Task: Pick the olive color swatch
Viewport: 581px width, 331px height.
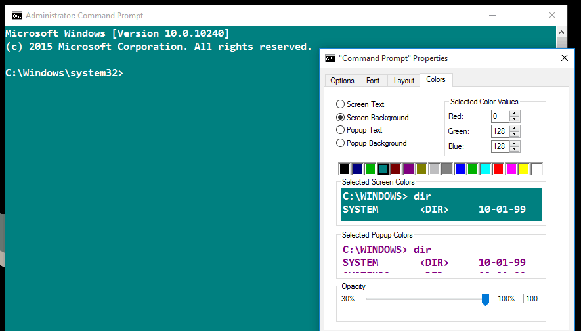Action: 421,169
